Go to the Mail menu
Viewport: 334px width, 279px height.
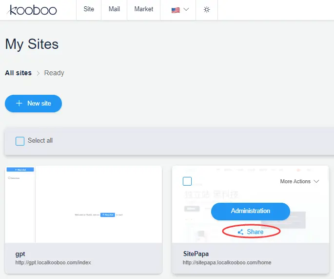coord(114,9)
